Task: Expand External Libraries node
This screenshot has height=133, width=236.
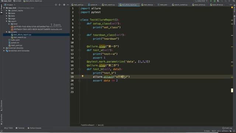Action: [x=4, y=48]
